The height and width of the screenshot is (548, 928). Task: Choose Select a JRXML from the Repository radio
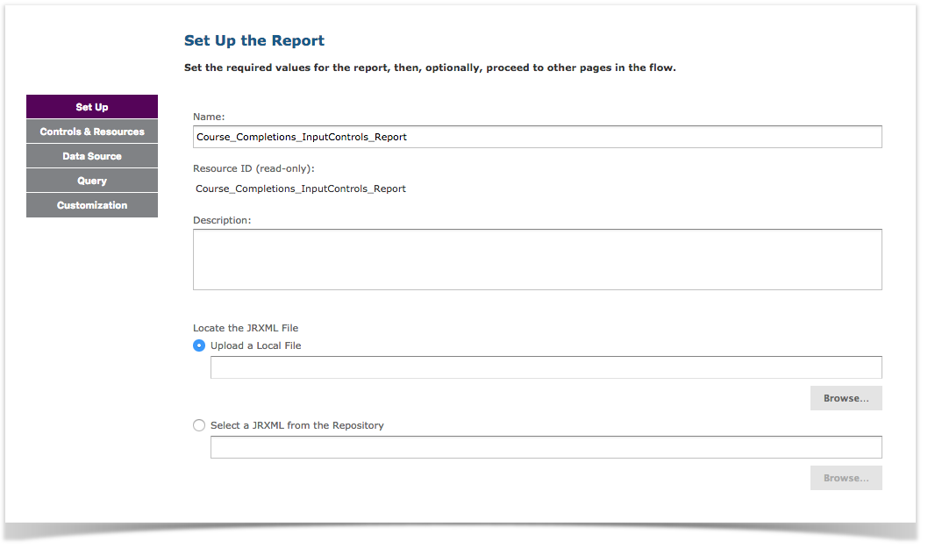[199, 425]
